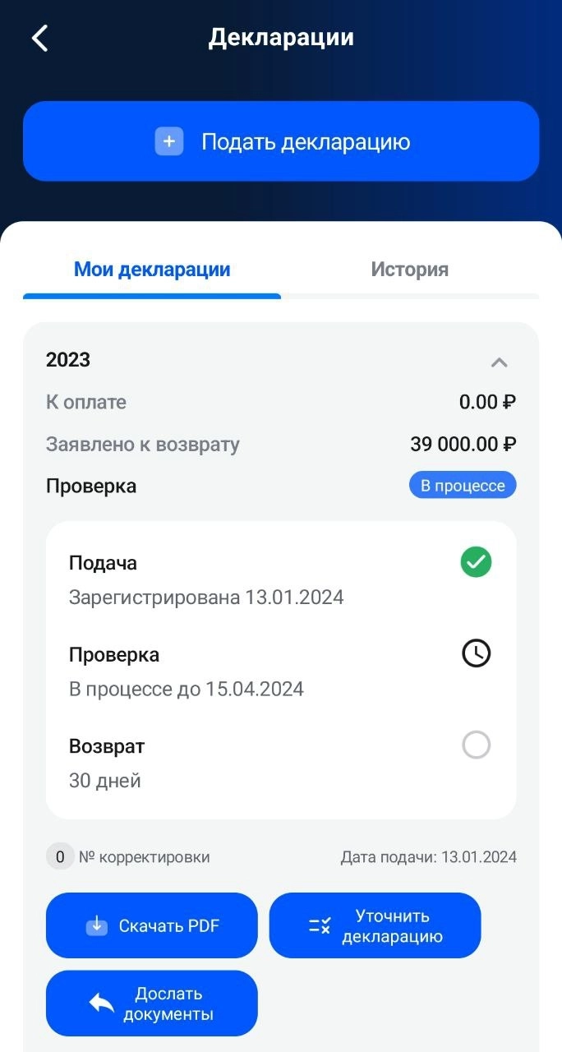This screenshot has width=562, height=1052.
Task: Select the Зарегистрирована 13.01.2024 status text
Action: click(x=205, y=597)
